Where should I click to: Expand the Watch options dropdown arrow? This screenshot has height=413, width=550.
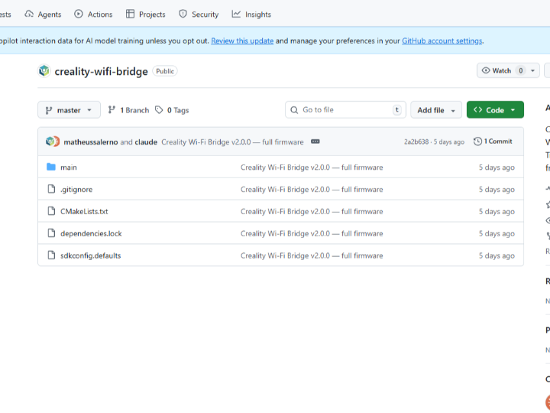click(532, 70)
